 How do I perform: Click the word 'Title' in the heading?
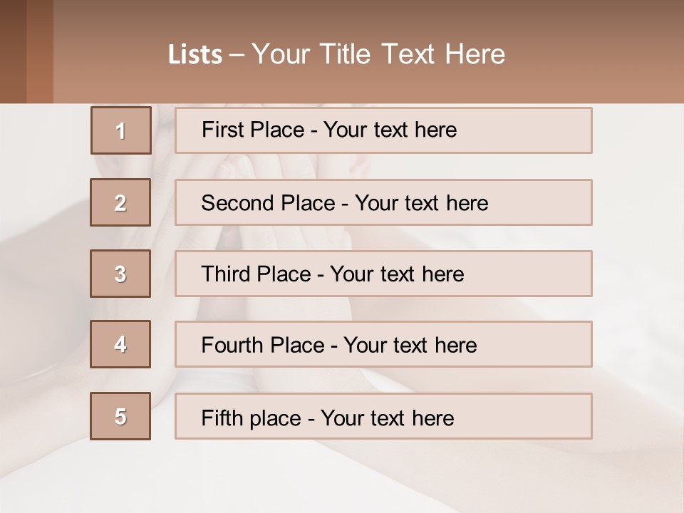coord(345,54)
